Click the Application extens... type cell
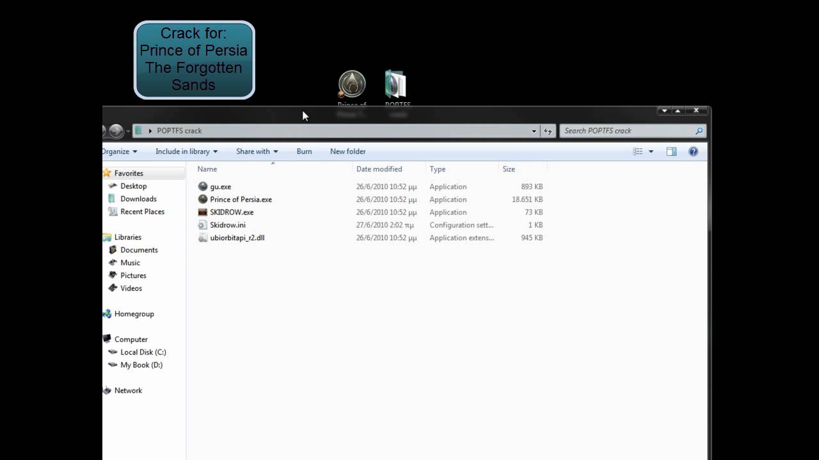Screen dimensions: 819x460 [x=461, y=238]
